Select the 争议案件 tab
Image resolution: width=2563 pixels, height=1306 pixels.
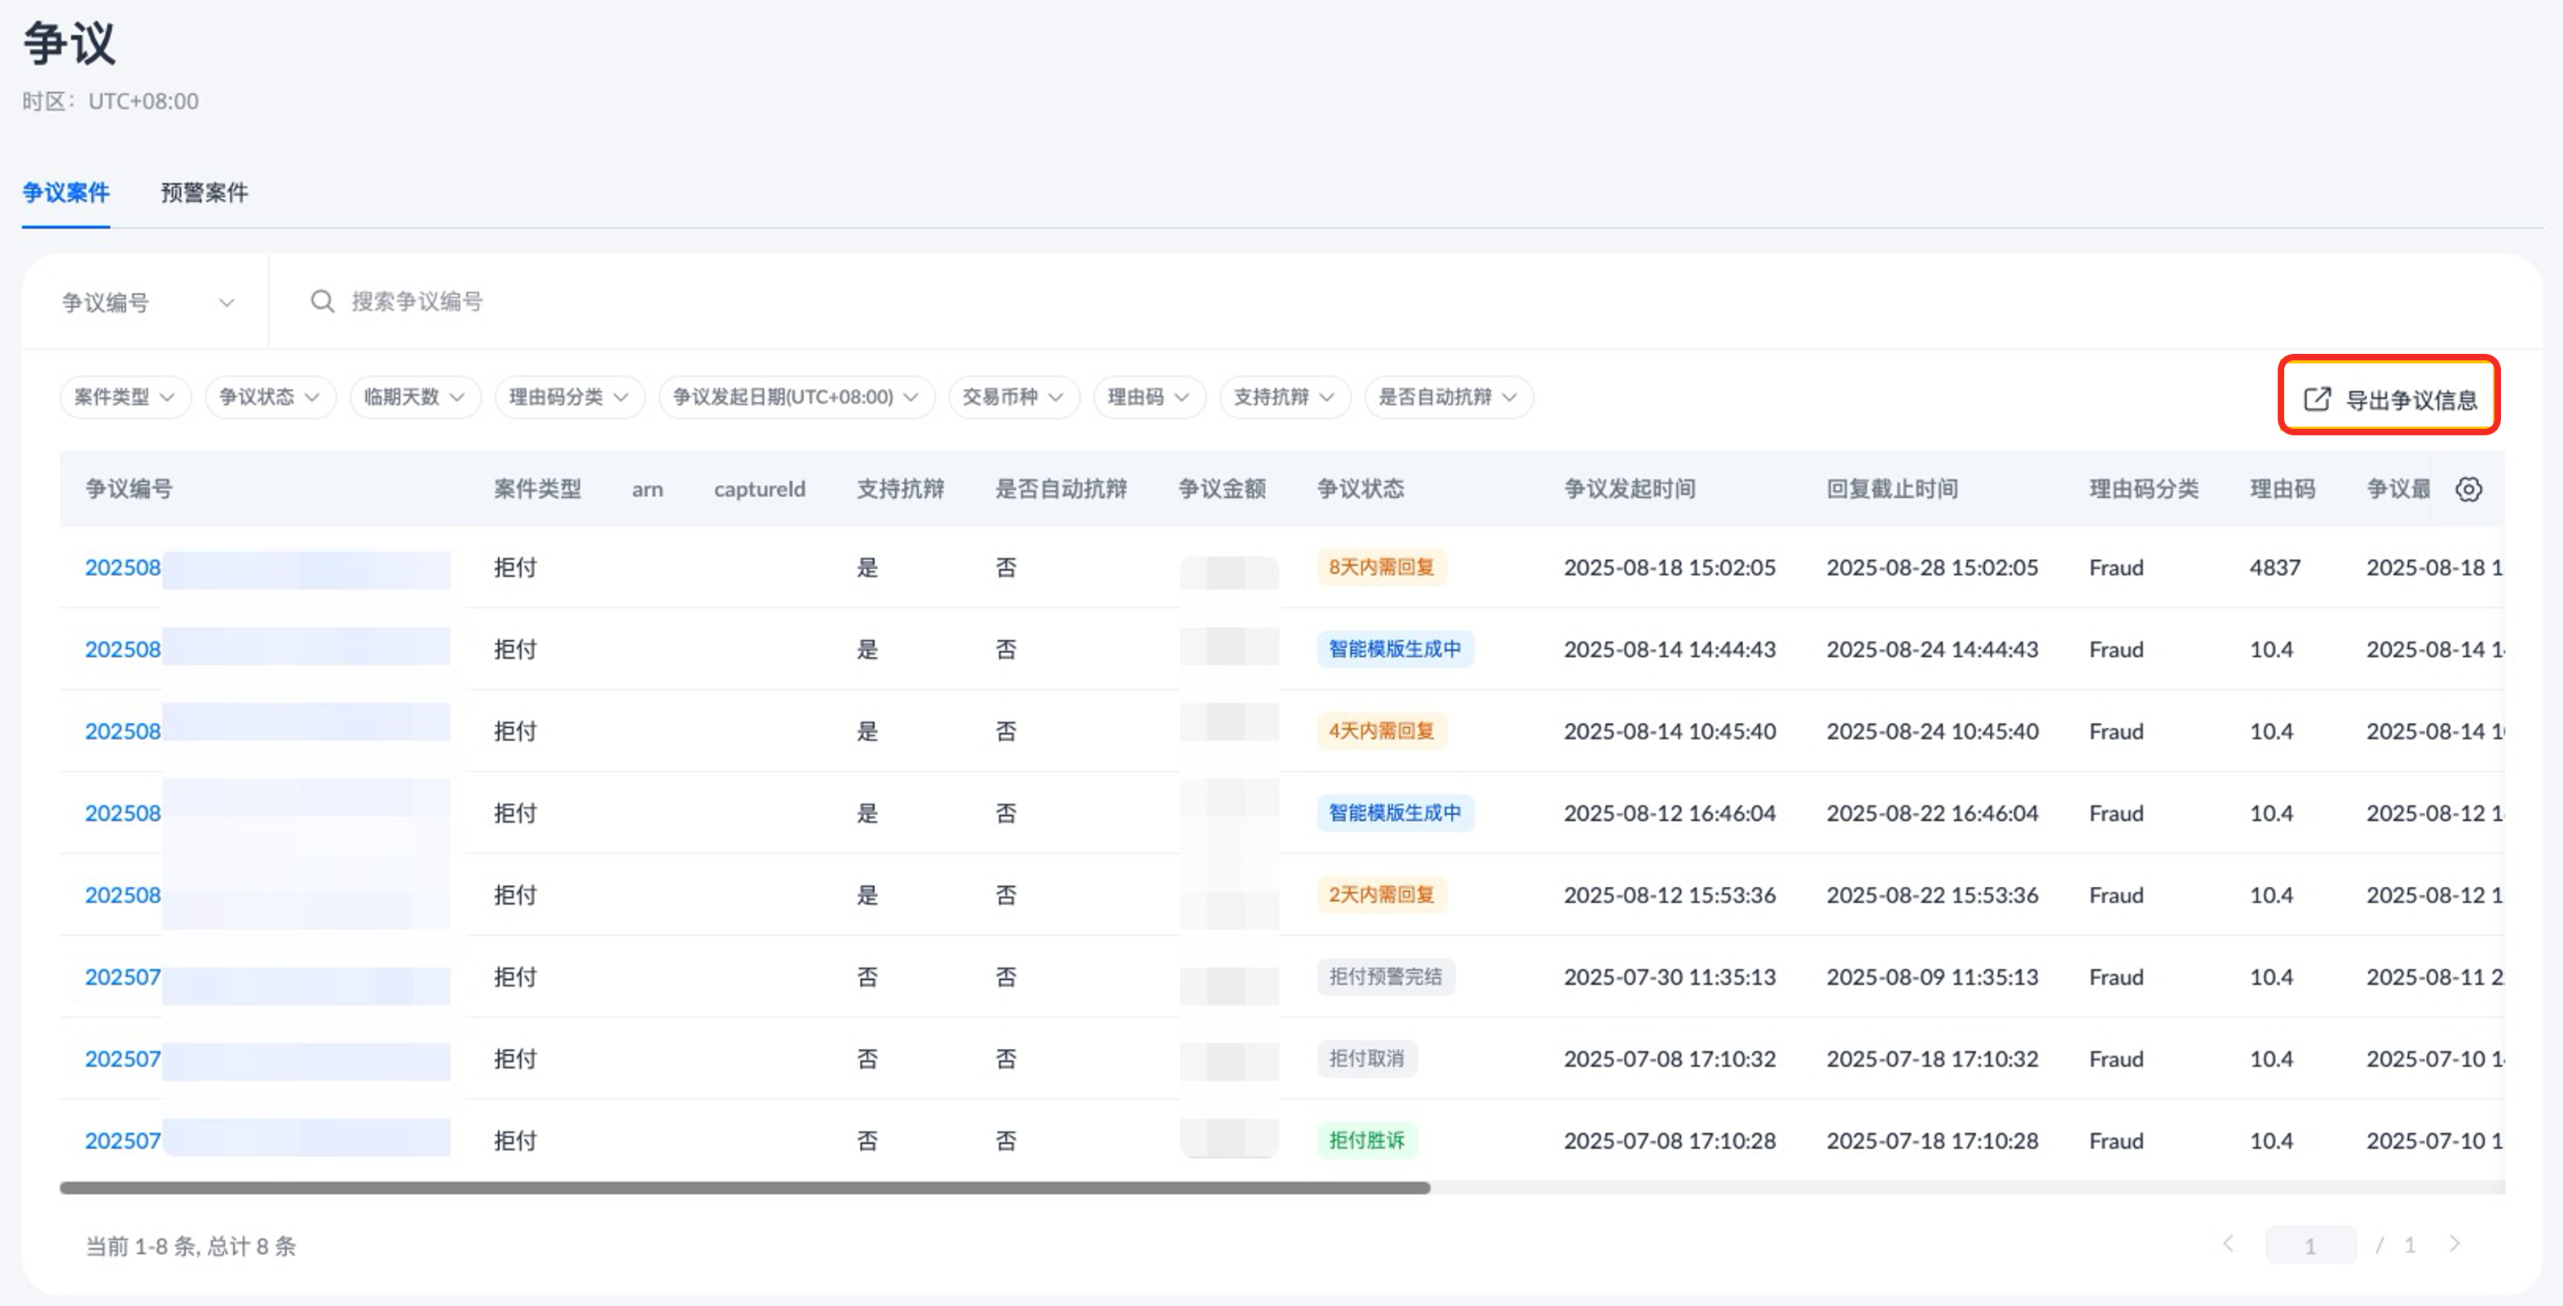coord(66,192)
